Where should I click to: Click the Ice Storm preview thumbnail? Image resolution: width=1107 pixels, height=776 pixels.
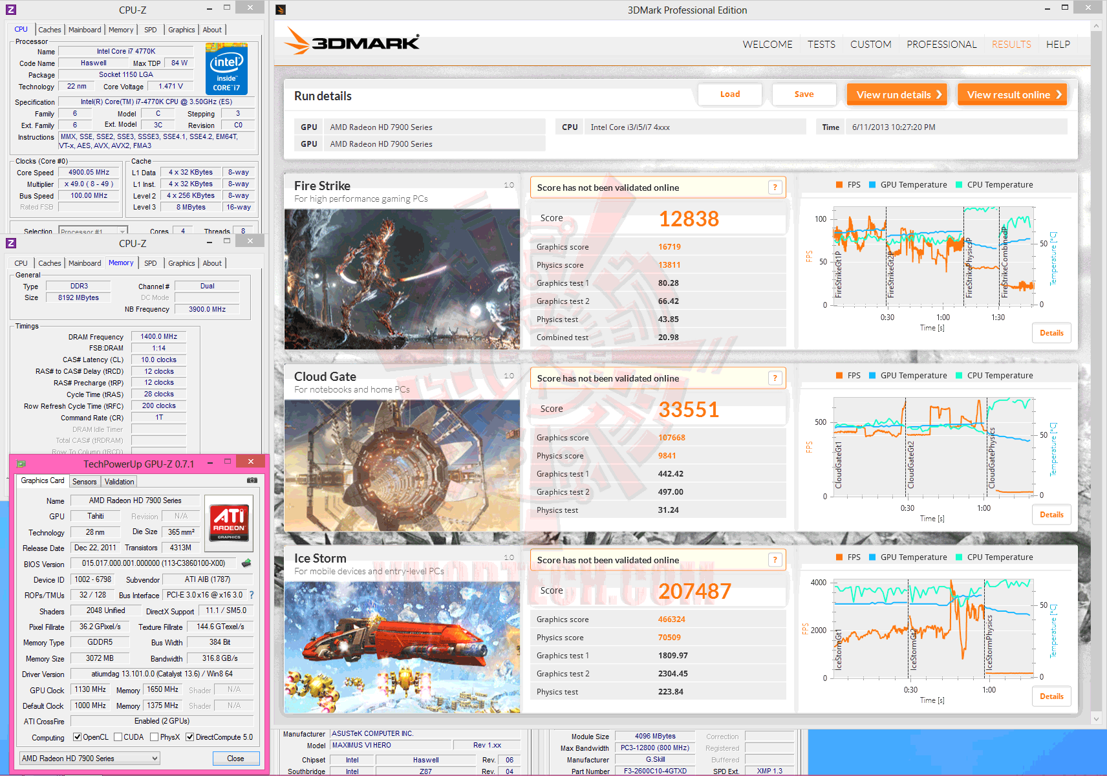click(x=402, y=647)
